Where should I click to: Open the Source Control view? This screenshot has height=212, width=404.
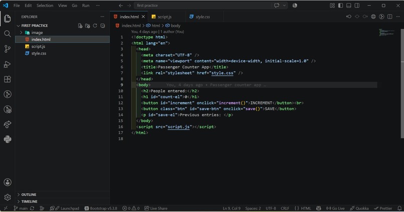pos(8,49)
